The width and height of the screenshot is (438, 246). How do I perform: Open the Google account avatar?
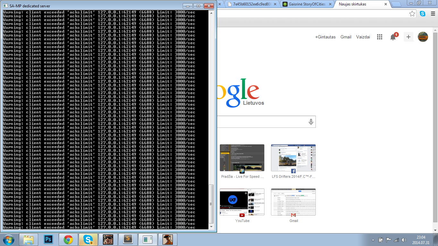coord(423,37)
